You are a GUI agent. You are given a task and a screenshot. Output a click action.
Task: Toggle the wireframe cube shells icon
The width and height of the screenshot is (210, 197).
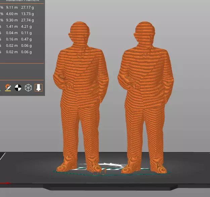28,88
